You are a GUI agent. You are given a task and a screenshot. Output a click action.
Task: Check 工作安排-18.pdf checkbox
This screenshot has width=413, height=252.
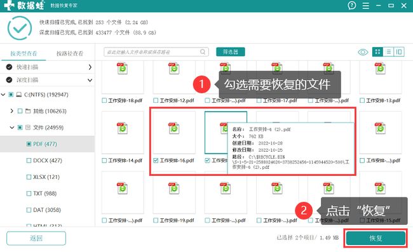coord(104,100)
